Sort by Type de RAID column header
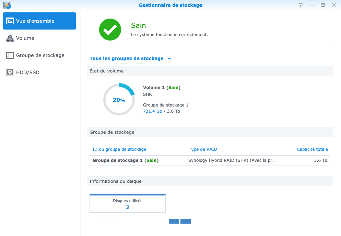This screenshot has width=341, height=236. click(x=203, y=149)
